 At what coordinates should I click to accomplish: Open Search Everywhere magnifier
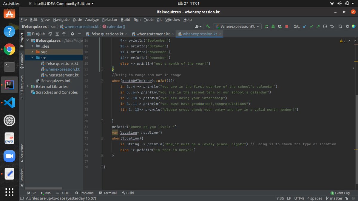click(340, 26)
